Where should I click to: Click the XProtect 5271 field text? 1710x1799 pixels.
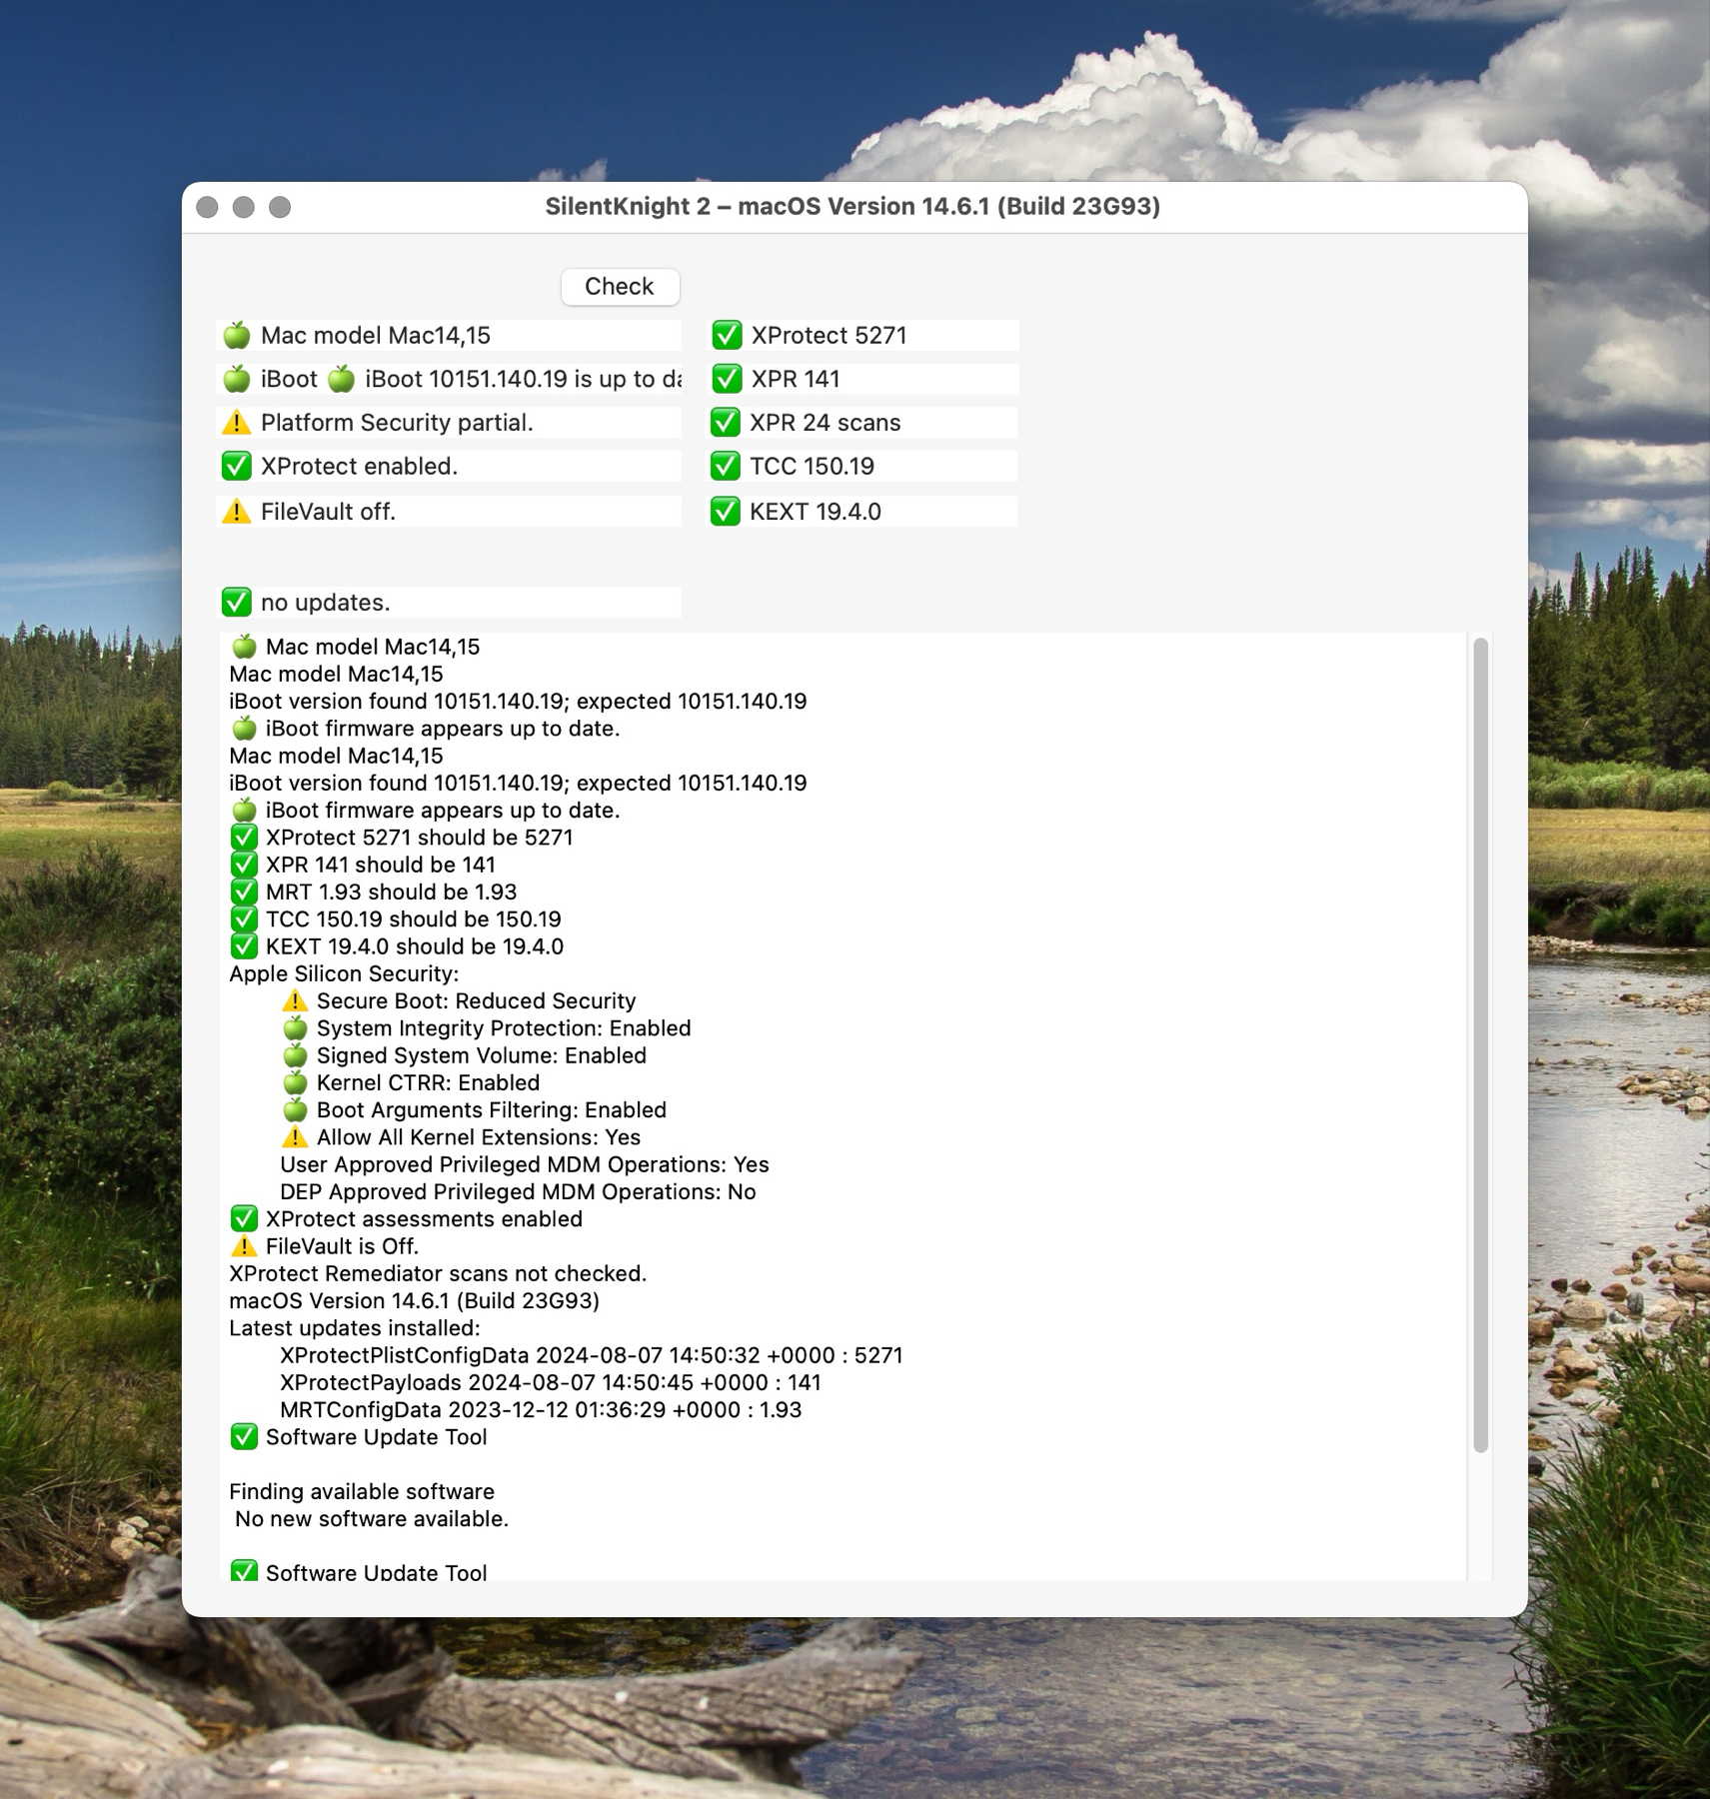click(829, 335)
